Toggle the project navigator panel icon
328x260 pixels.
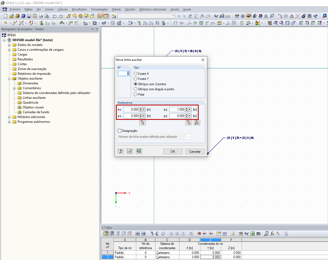point(100,16)
